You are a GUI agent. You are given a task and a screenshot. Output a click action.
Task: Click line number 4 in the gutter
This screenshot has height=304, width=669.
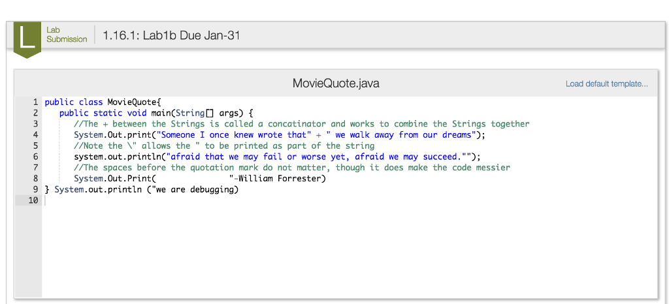tap(35, 135)
